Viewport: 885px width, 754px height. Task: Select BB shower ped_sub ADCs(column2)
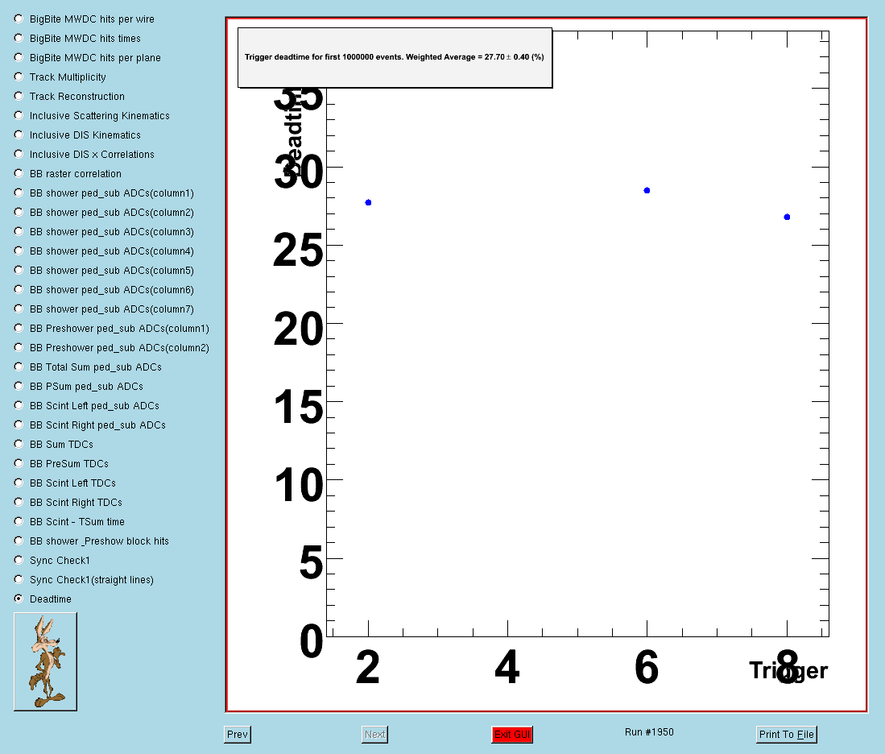click(x=19, y=212)
